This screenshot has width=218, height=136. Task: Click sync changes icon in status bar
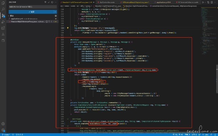13,135
